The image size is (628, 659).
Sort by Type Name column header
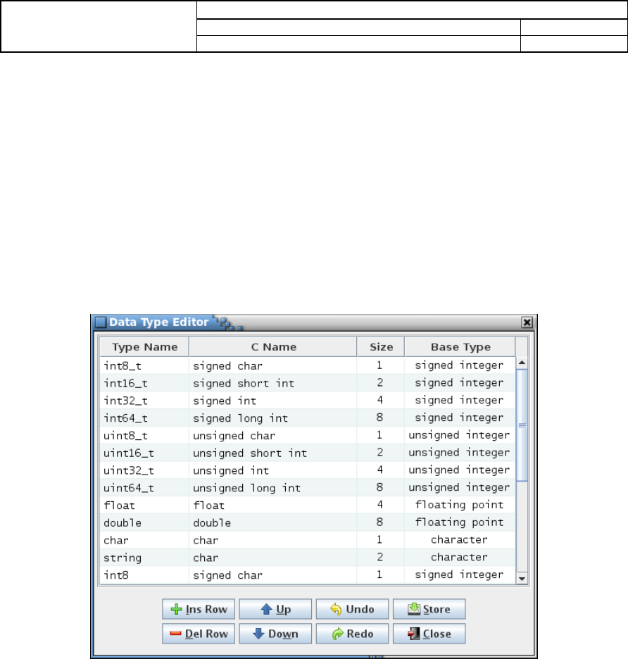[x=144, y=347]
